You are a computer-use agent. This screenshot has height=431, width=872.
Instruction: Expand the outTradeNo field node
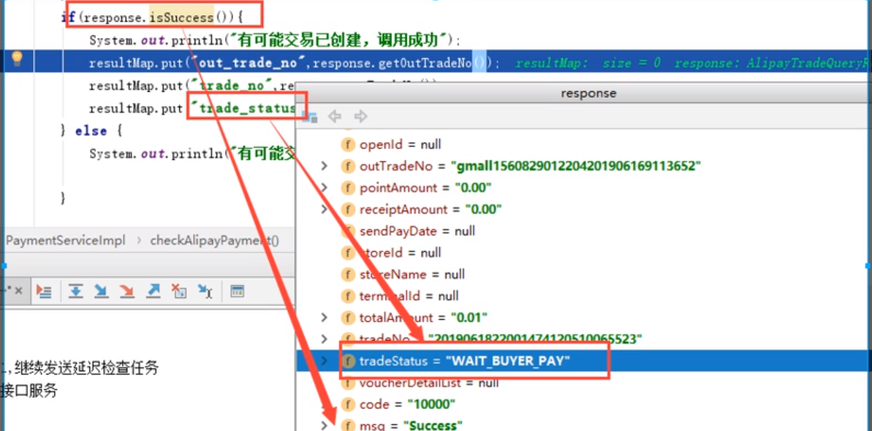click(x=325, y=166)
